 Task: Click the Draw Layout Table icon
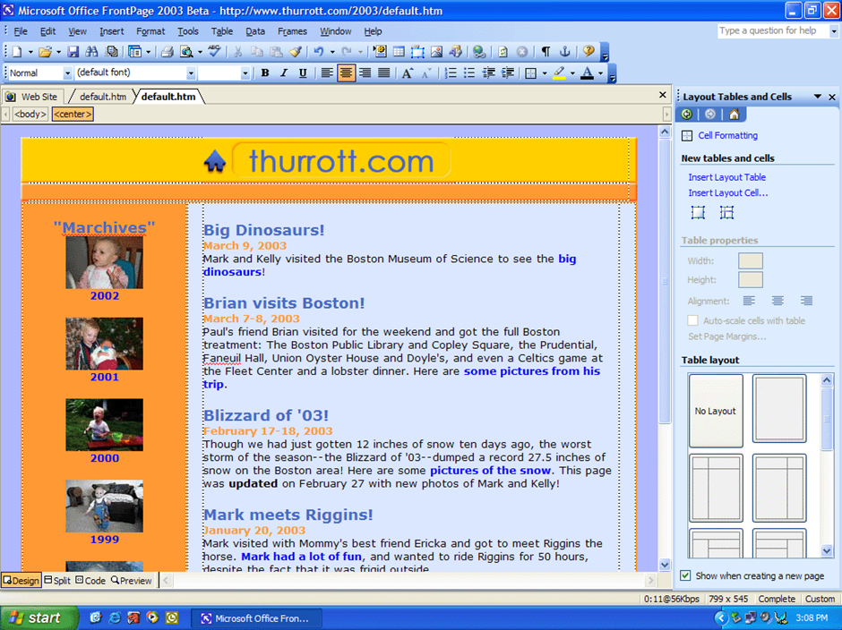coord(698,213)
